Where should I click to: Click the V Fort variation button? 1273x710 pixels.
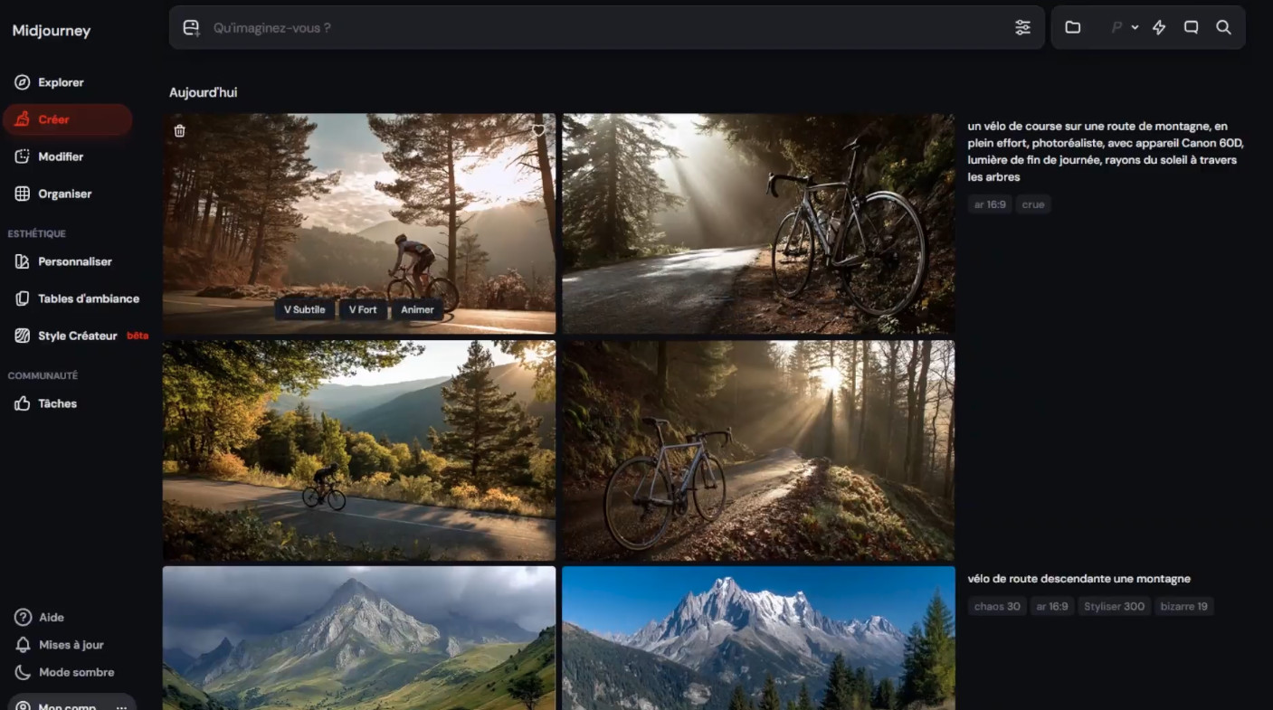click(x=363, y=309)
